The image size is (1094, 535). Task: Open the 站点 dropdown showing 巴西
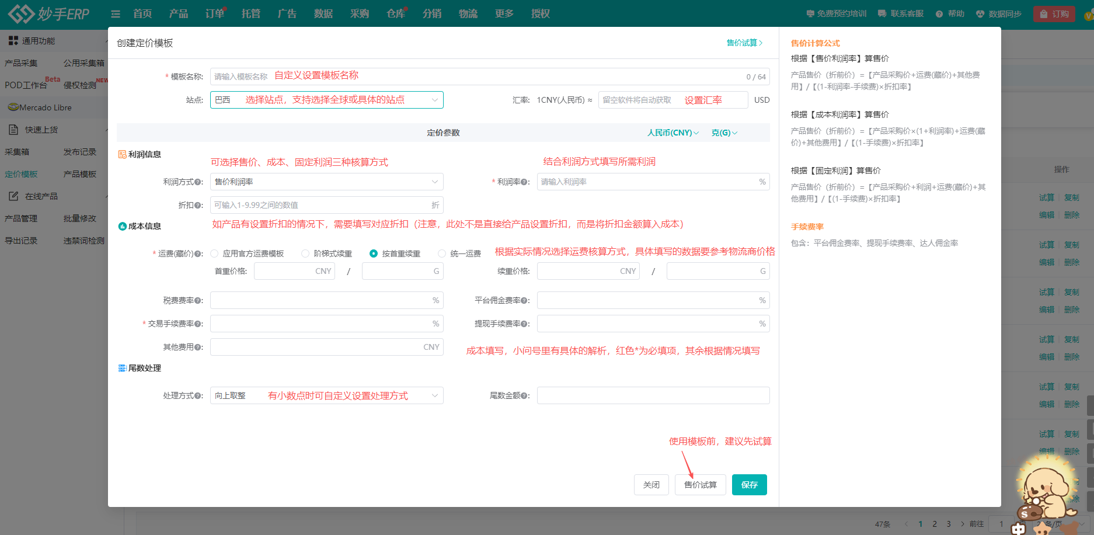pyautogui.click(x=326, y=100)
